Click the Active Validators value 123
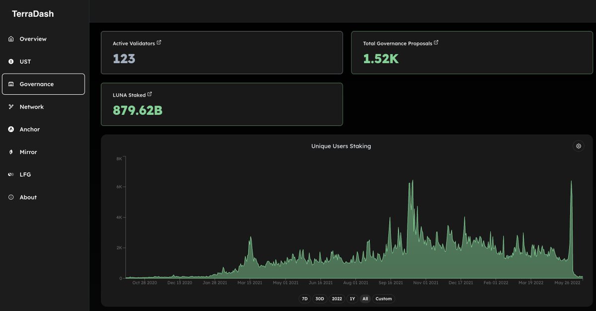 [x=124, y=59]
